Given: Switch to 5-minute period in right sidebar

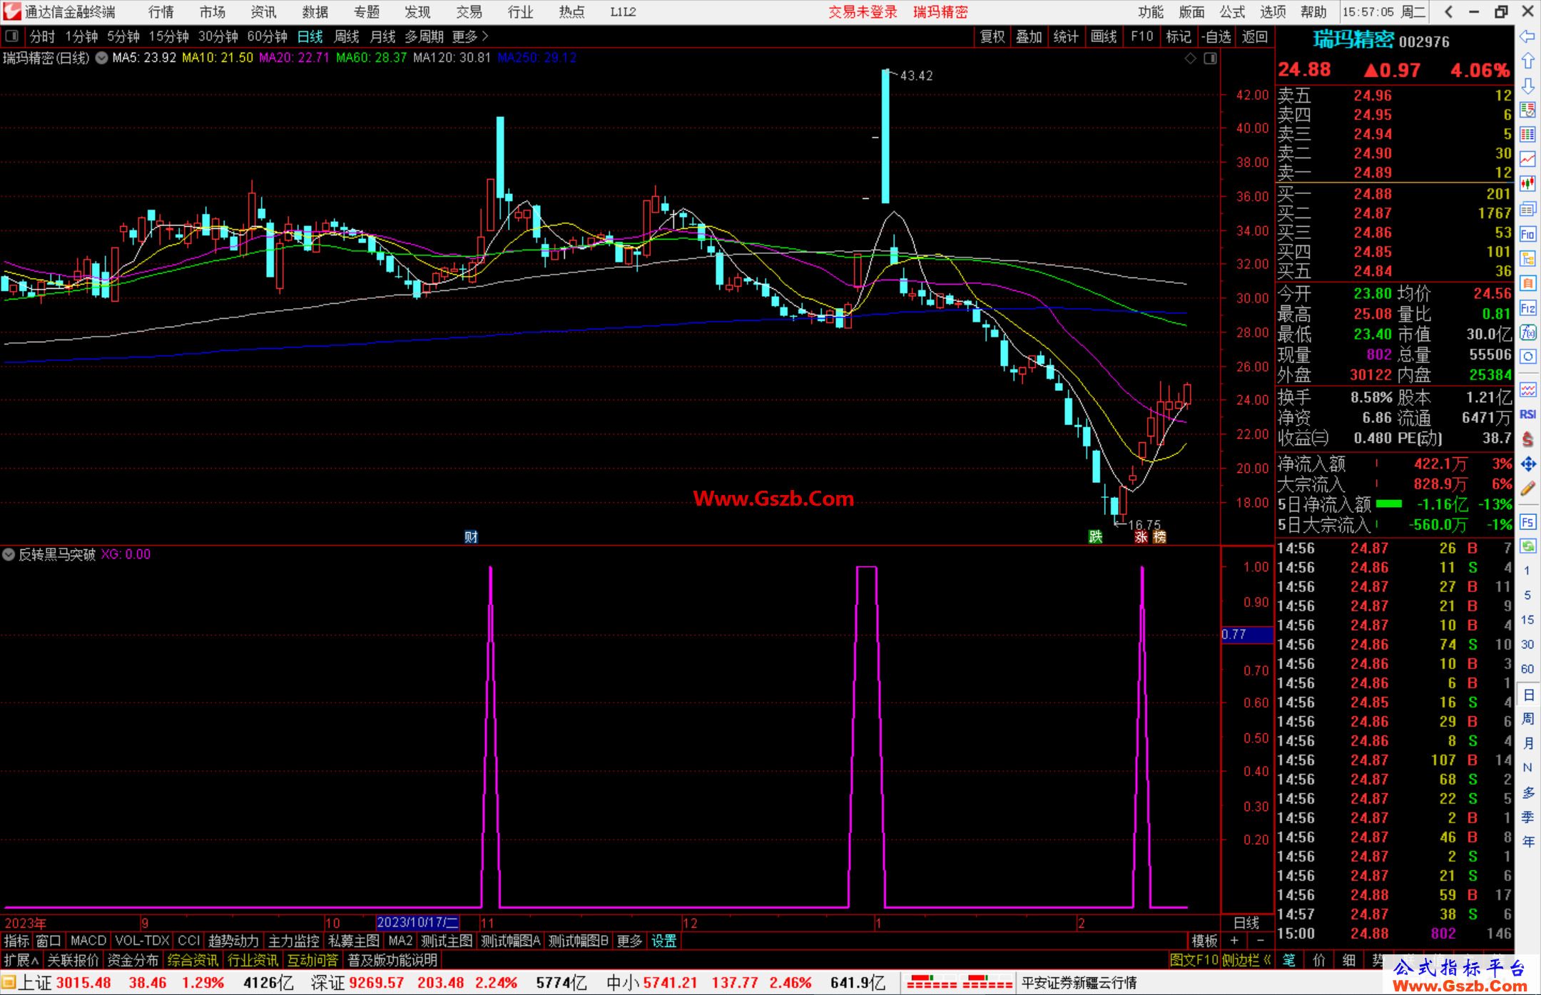Looking at the screenshot, I should coord(1527,595).
